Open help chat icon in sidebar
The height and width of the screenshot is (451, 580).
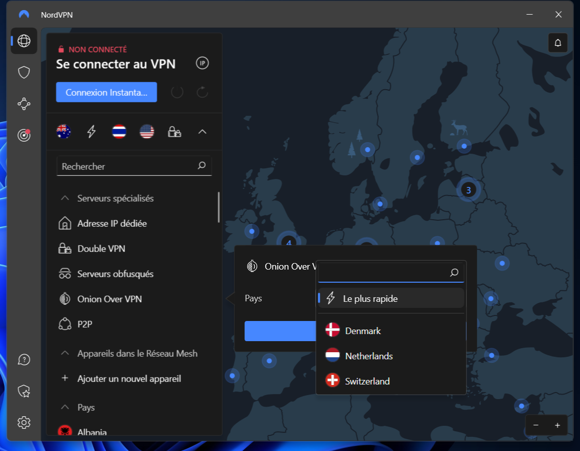click(x=24, y=360)
